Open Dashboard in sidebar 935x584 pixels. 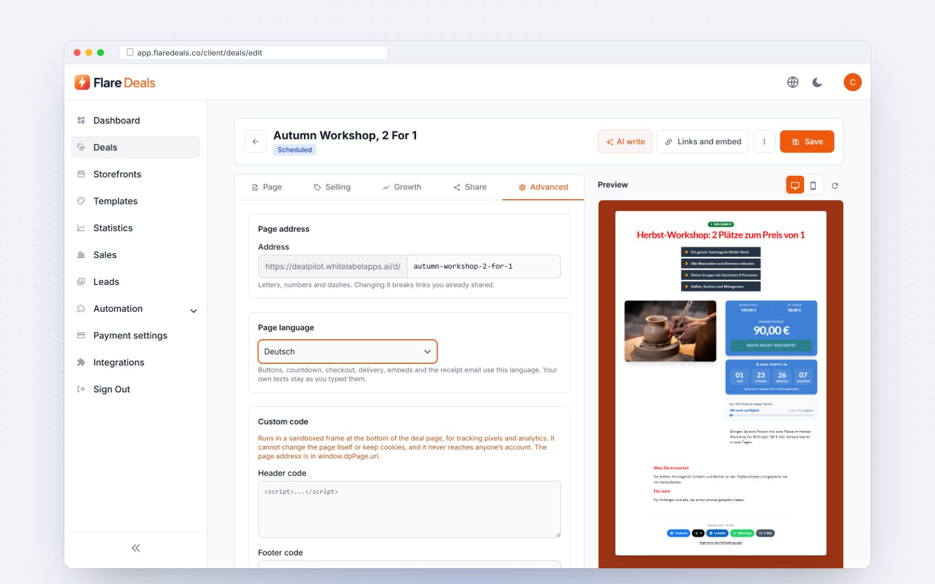click(136, 120)
